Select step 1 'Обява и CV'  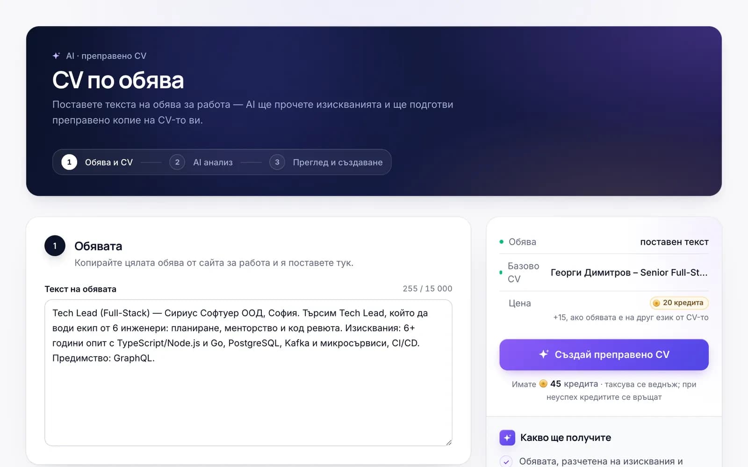(97, 162)
